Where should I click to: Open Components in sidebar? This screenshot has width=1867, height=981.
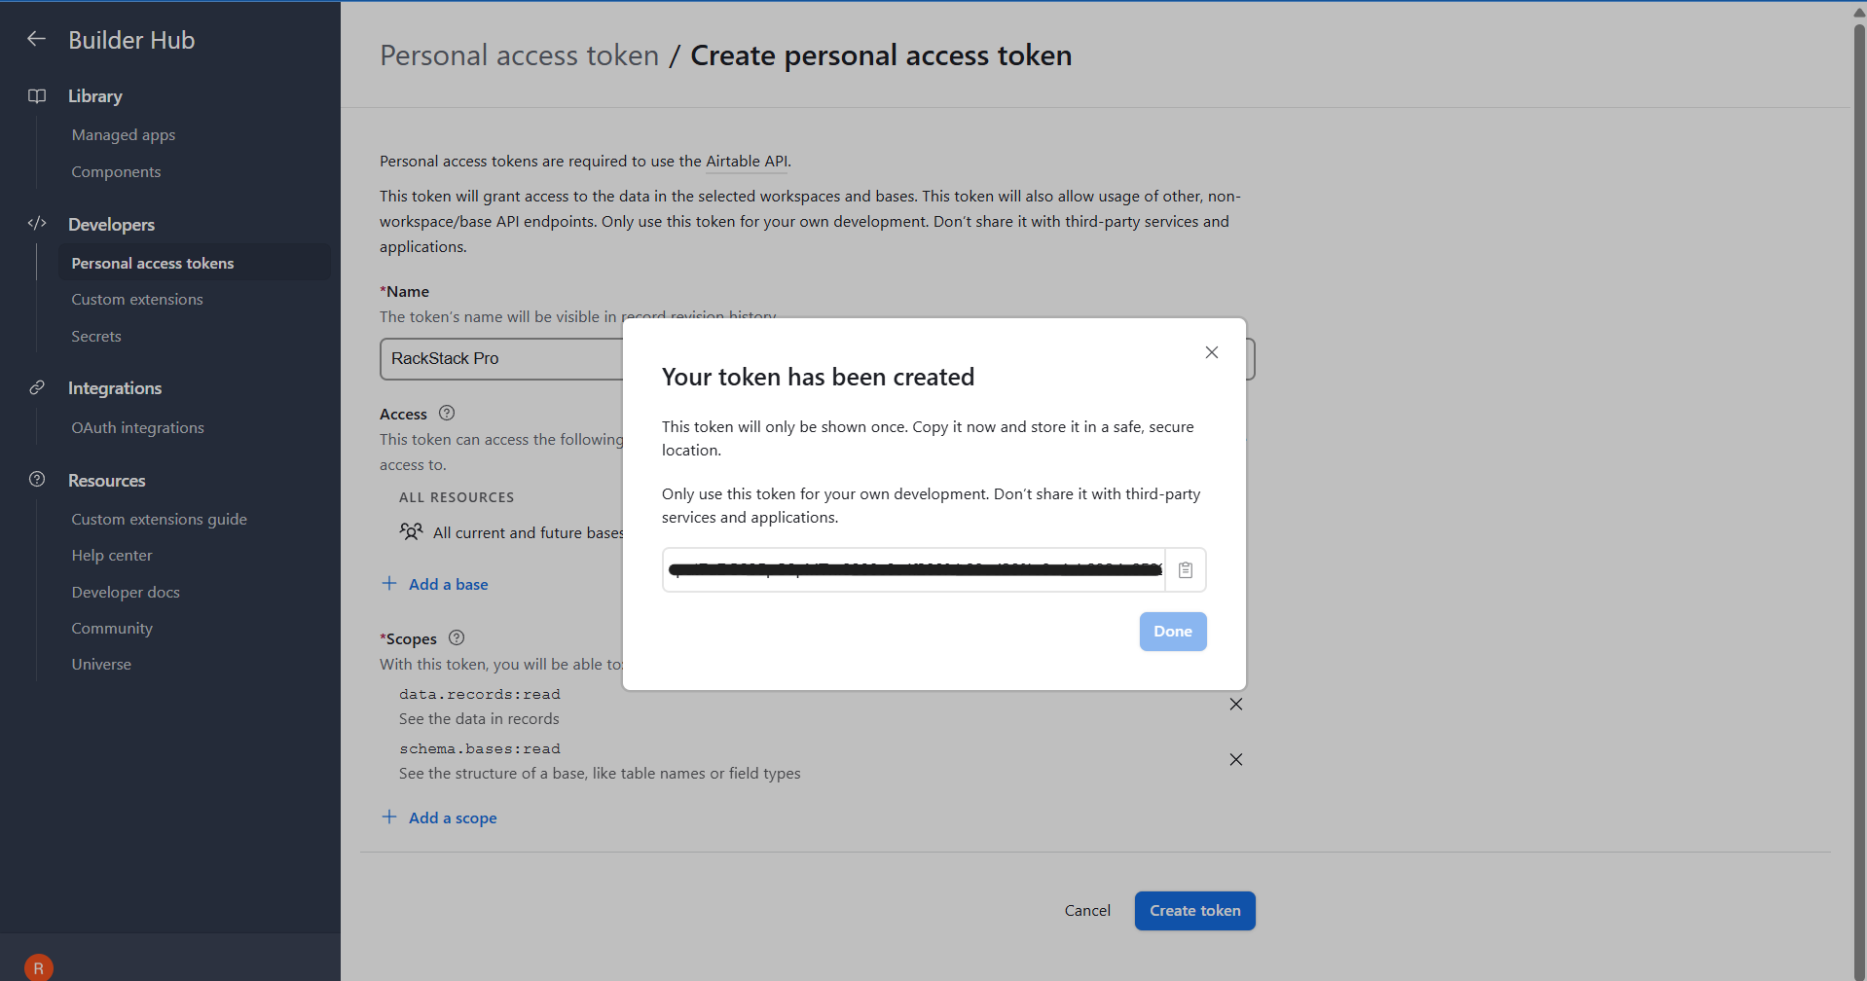(116, 172)
